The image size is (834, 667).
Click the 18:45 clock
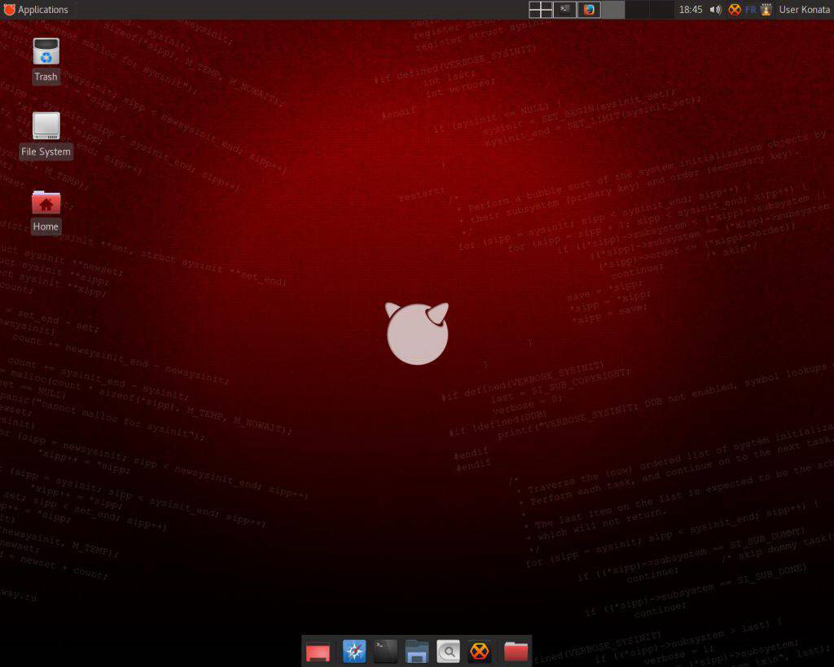pyautogui.click(x=691, y=10)
